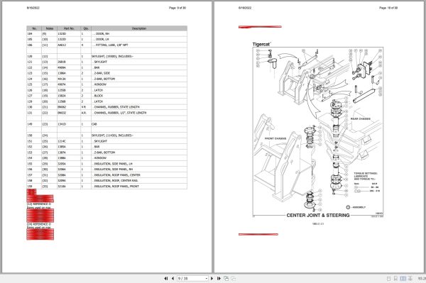Click the 'CENTER JOINT & STEERING' diagram title

click(318, 215)
